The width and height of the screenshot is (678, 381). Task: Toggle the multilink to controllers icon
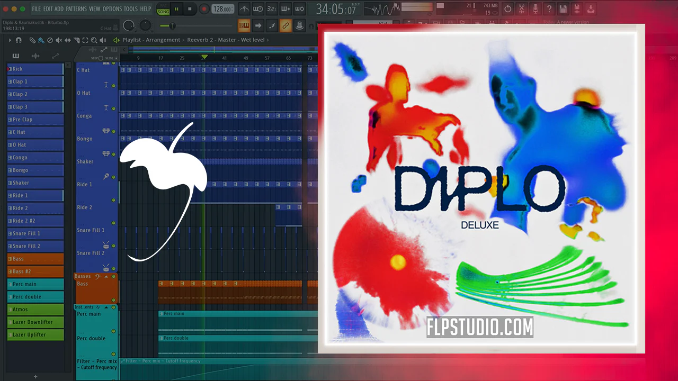(286, 25)
